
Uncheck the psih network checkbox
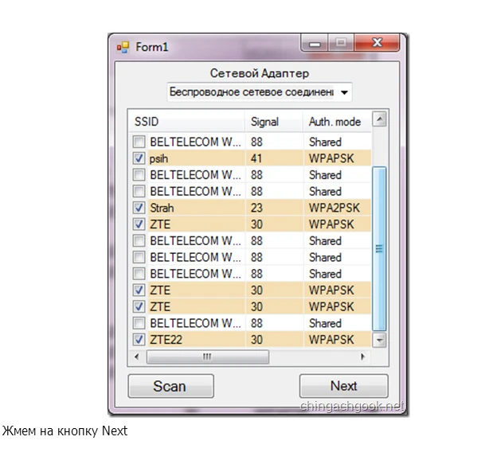pyautogui.click(x=139, y=158)
